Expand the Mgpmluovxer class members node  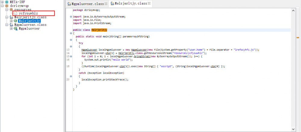click(11, 29)
